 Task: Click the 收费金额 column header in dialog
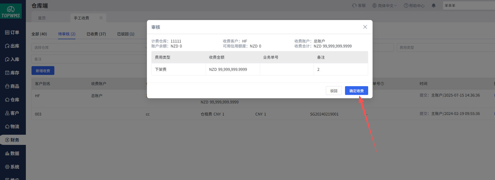coord(217,57)
